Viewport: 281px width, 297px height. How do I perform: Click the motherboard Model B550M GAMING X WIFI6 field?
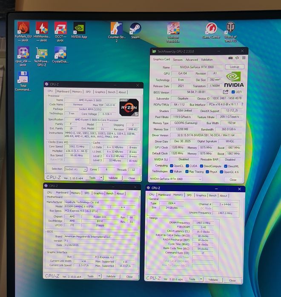87,206
